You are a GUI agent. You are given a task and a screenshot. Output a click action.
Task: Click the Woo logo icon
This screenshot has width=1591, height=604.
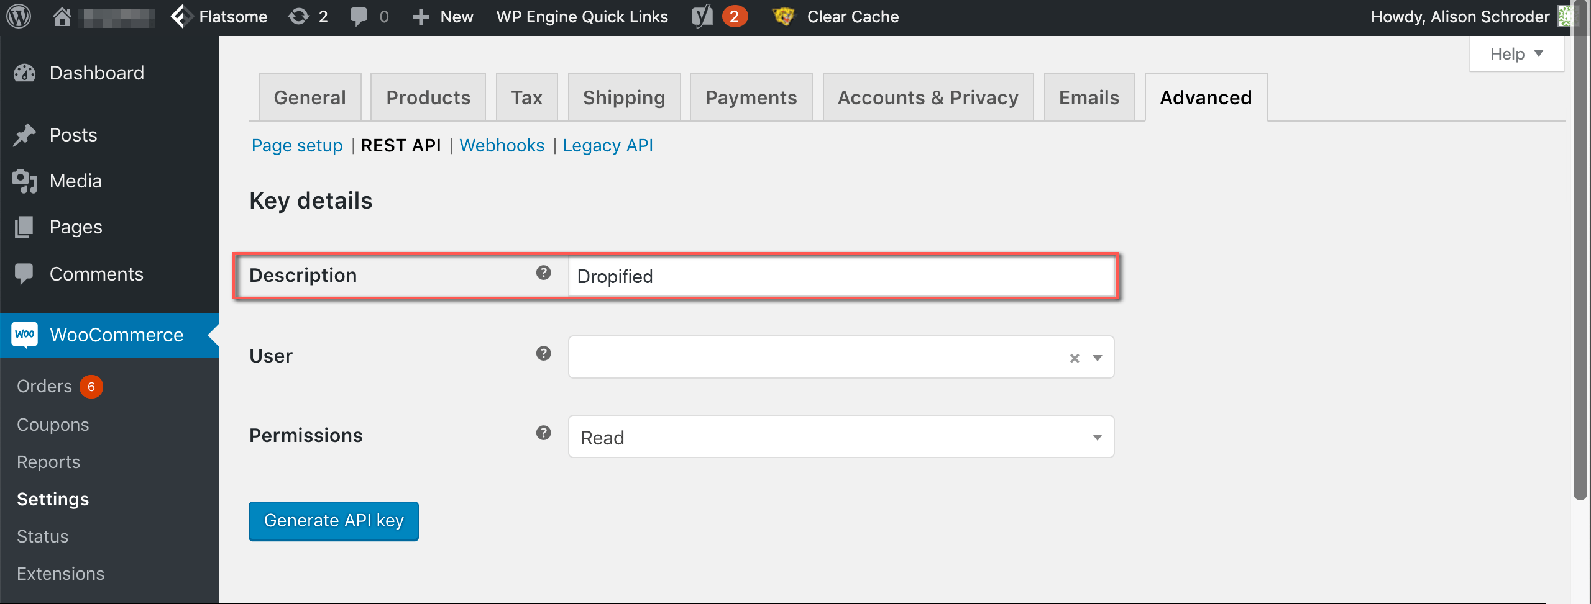[x=25, y=335]
